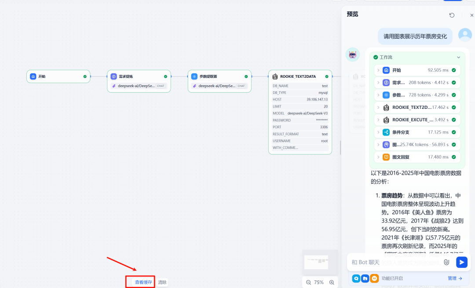Click the MODEL deepseek-ai/DeepSeek-V3 row
This screenshot has width=475, height=288.
pos(300,113)
